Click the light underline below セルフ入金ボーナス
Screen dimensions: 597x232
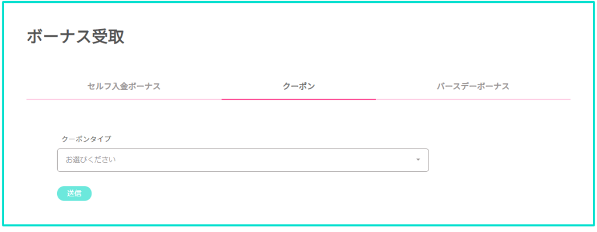click(x=124, y=99)
